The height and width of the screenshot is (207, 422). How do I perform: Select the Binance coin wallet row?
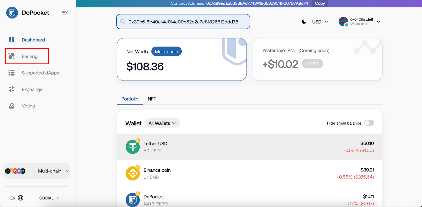coord(250,173)
